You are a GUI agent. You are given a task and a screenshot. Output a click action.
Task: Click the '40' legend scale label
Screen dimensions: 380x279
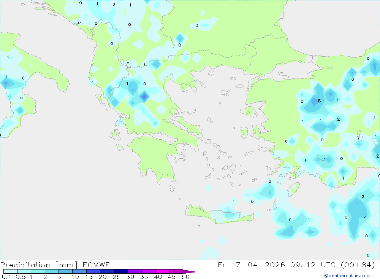click(158, 277)
